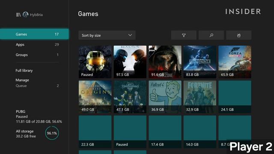Click the Games page heading
The image size is (274, 154).
point(88,14)
